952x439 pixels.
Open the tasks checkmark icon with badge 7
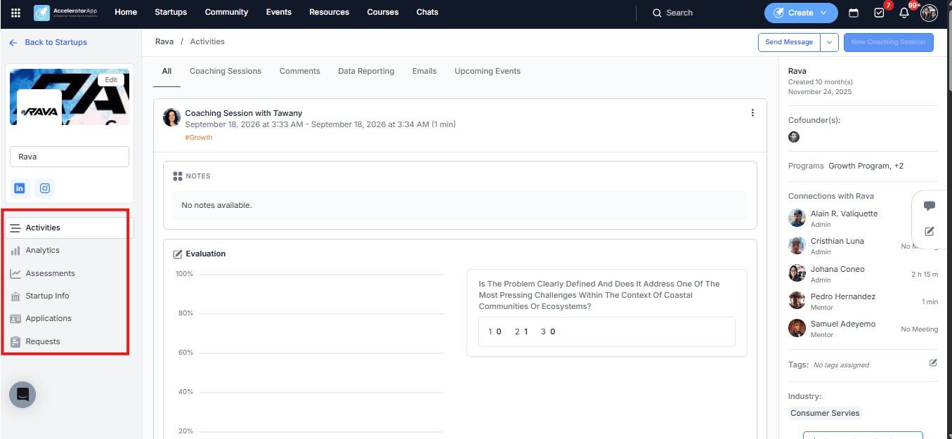879,13
